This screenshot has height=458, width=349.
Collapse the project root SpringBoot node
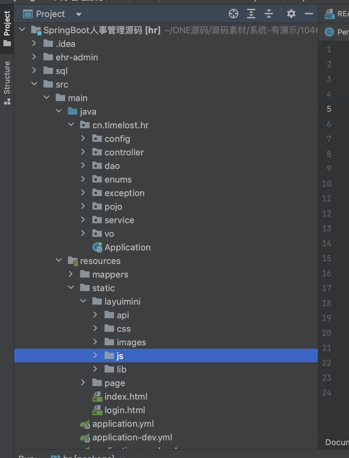click(22, 30)
